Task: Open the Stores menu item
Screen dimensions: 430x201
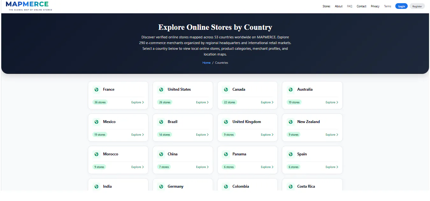Action: 326,6
